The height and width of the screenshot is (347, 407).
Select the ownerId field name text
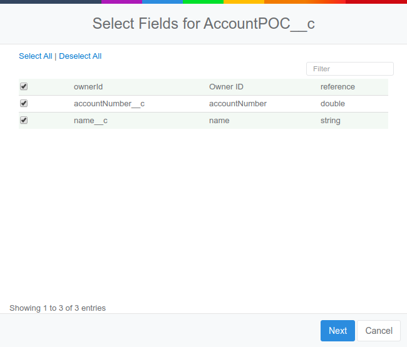(x=88, y=86)
